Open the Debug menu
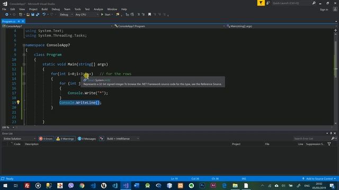339x190 pixels. (x=56, y=9)
